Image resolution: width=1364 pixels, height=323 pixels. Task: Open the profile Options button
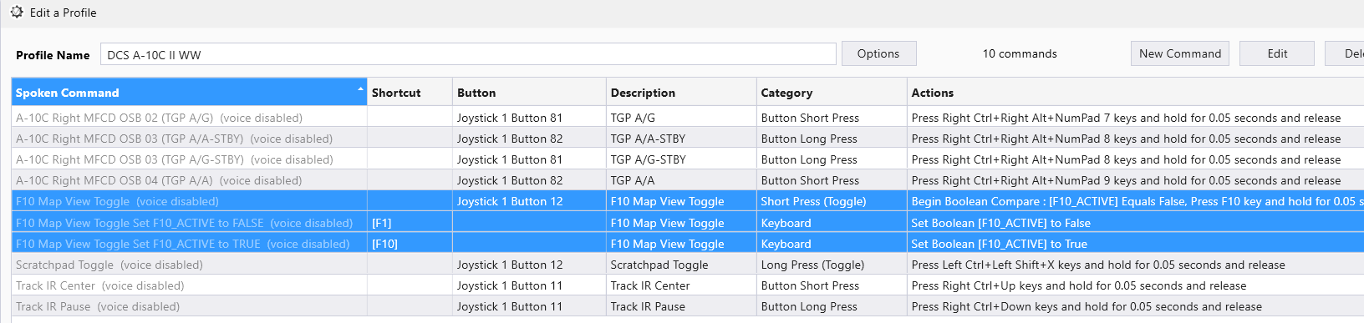878,53
